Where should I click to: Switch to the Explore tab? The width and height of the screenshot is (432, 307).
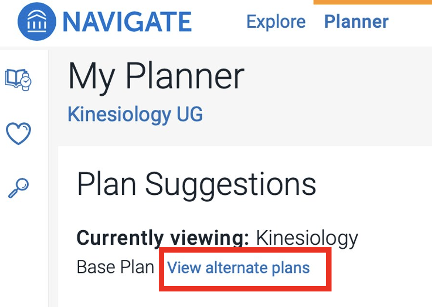[x=276, y=22]
